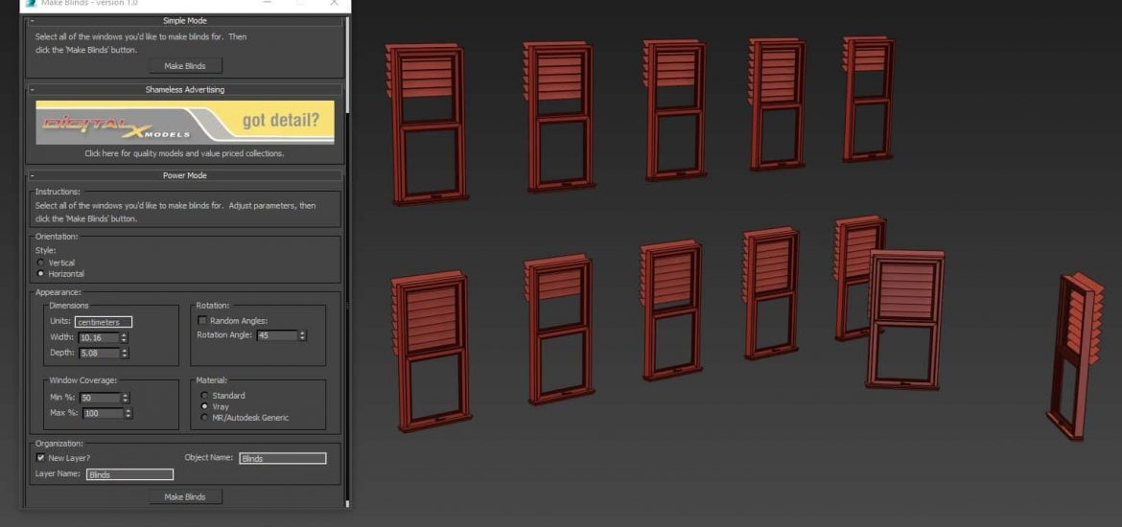Click the Depth spinner arrows

click(125, 353)
